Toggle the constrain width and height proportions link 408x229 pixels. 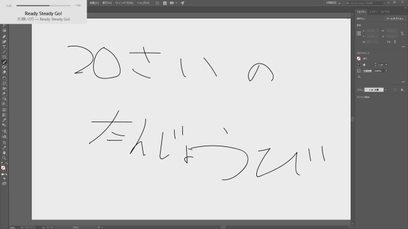click(x=402, y=34)
